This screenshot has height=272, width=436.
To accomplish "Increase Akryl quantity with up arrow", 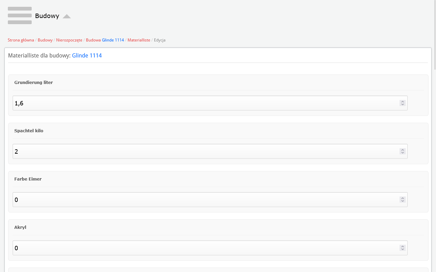I will (x=403, y=247).
